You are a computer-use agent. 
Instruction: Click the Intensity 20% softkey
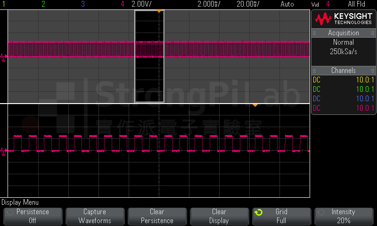344,216
